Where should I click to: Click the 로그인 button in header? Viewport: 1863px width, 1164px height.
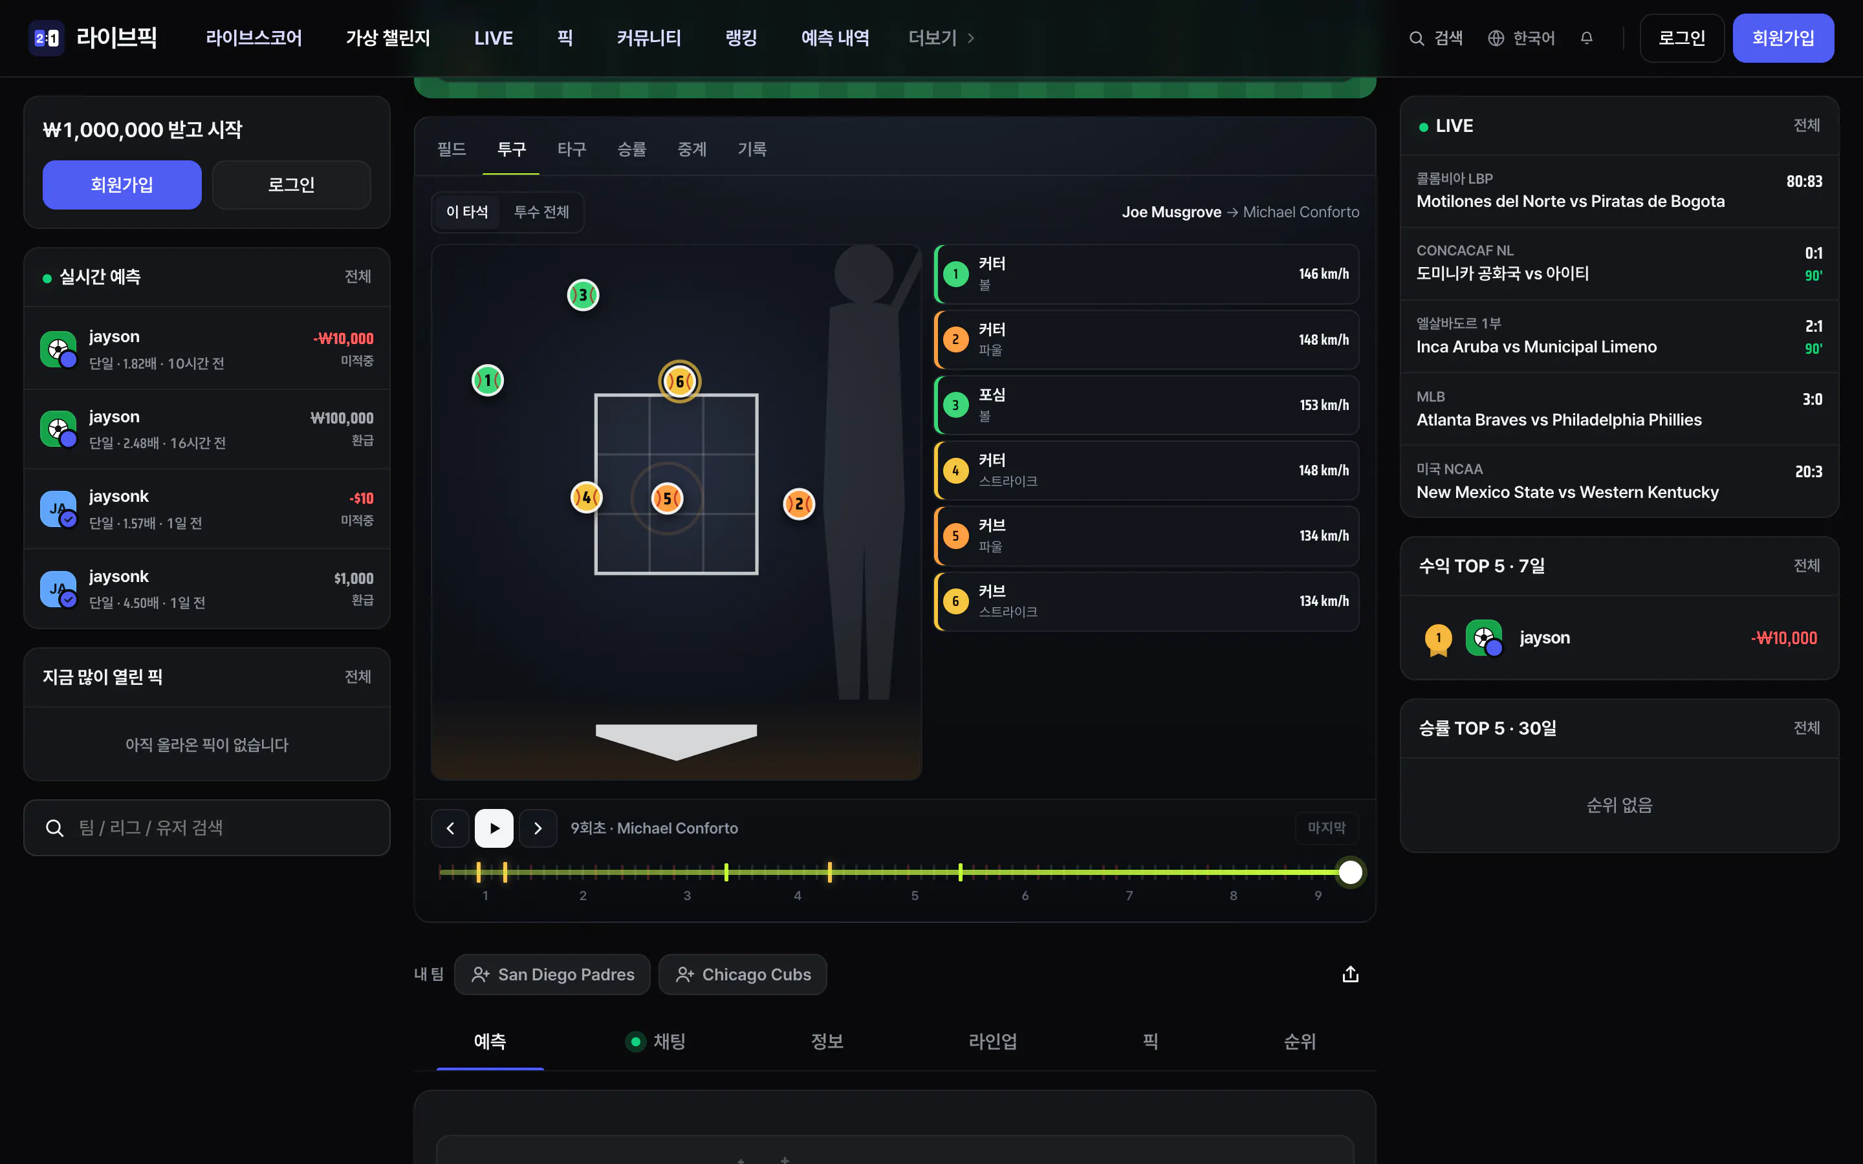(x=1681, y=38)
